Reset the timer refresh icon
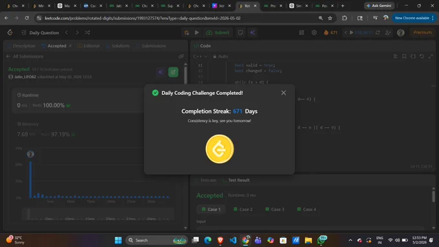 pos(378,33)
